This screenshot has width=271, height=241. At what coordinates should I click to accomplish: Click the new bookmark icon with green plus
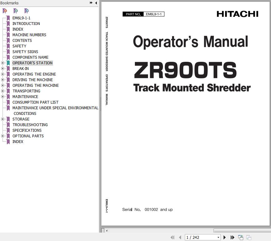16,11
